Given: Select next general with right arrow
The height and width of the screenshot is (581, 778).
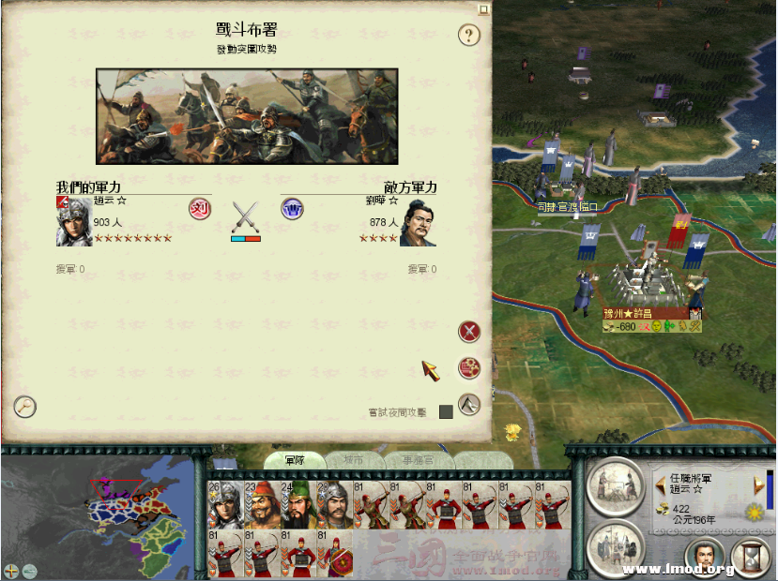Looking at the screenshot, I should [x=759, y=484].
